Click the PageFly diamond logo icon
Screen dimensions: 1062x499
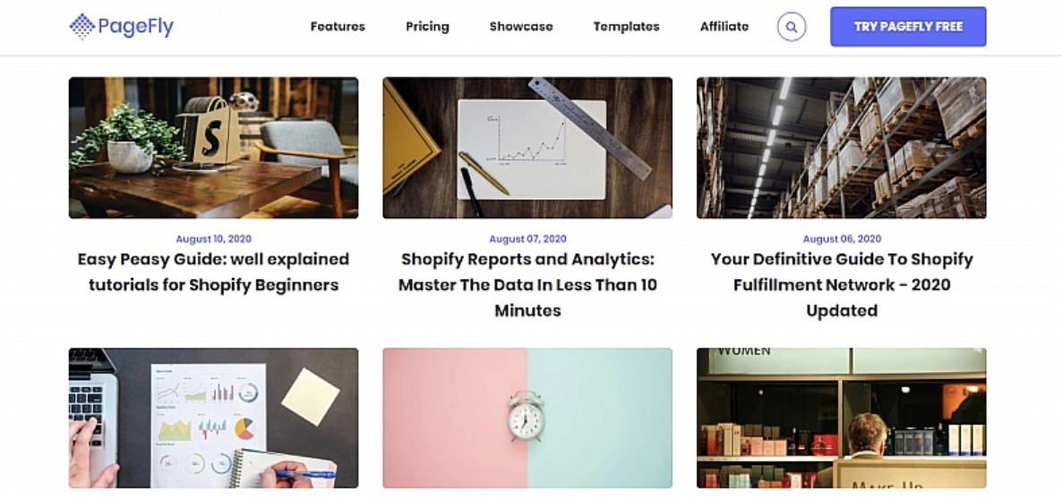(82, 26)
